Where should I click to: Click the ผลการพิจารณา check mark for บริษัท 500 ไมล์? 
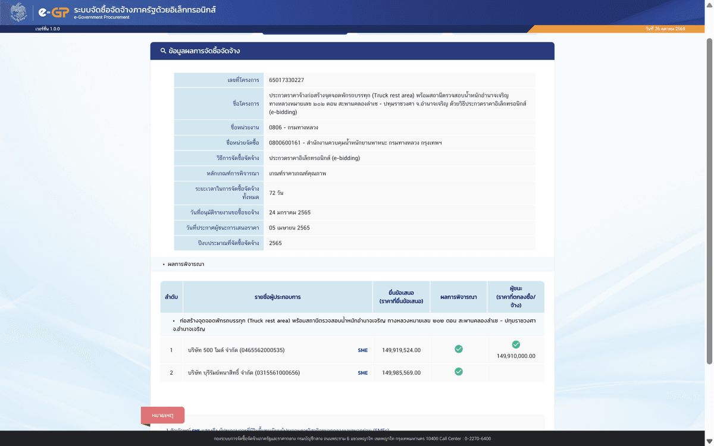click(459, 349)
